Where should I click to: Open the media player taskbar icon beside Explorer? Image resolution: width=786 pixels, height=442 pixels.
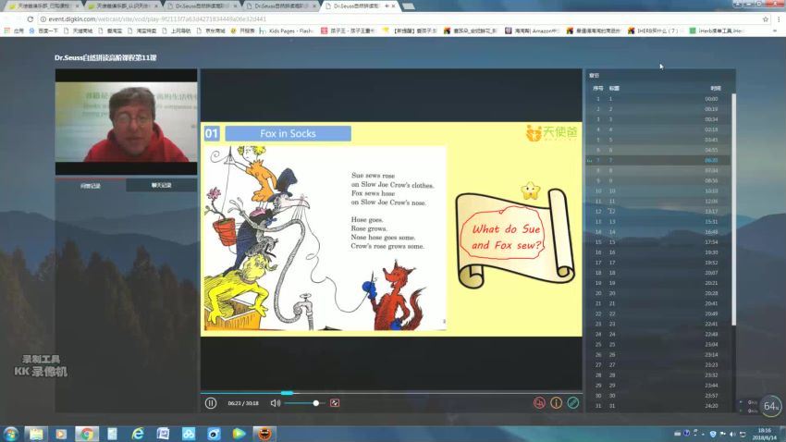[x=61, y=434]
